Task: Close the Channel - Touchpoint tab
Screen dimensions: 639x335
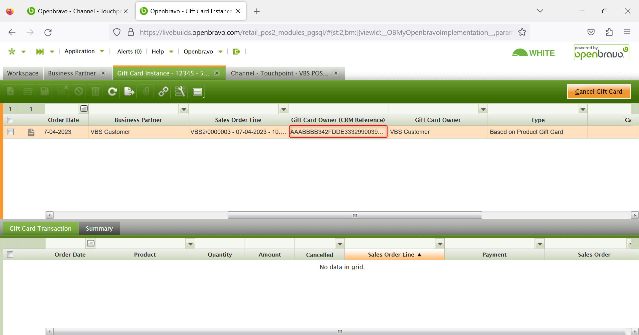Action: pyautogui.click(x=336, y=73)
